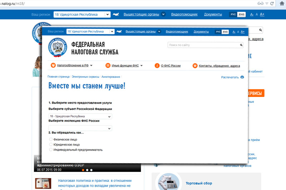Click the Электронные сервисы breadcrumb link

pos(86,77)
